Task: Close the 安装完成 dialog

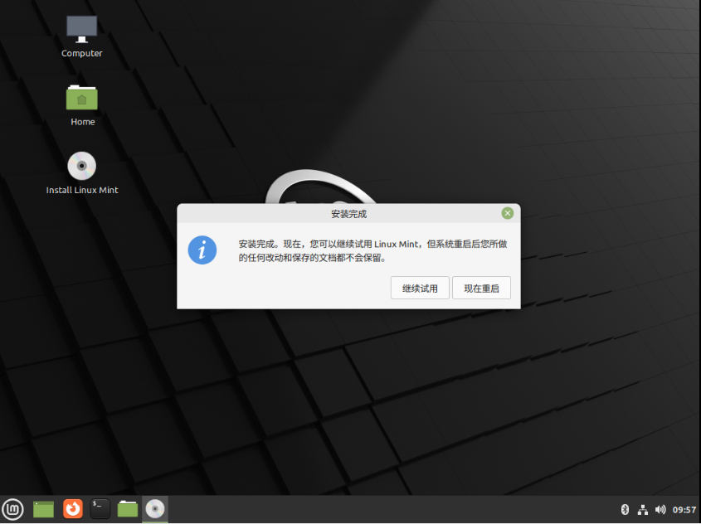Action: 508,214
